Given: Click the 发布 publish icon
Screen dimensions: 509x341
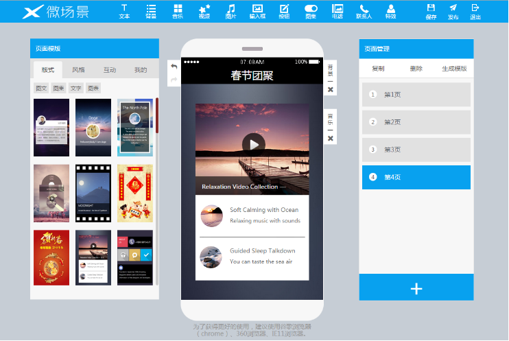Looking at the screenshot, I should click(x=453, y=11).
